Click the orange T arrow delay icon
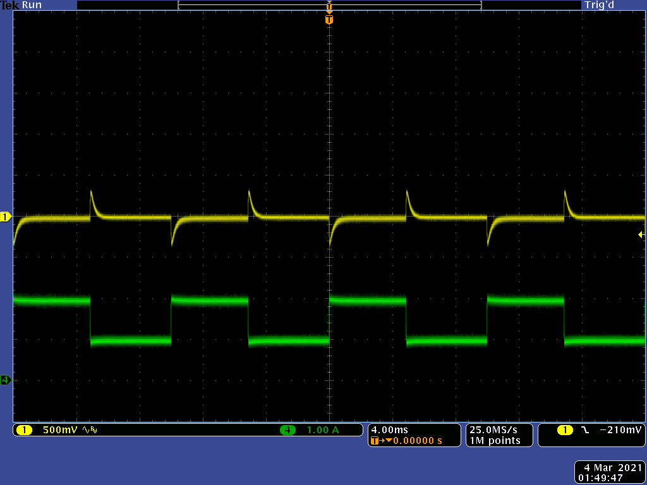Screen dimensions: 647x485 click(x=381, y=441)
